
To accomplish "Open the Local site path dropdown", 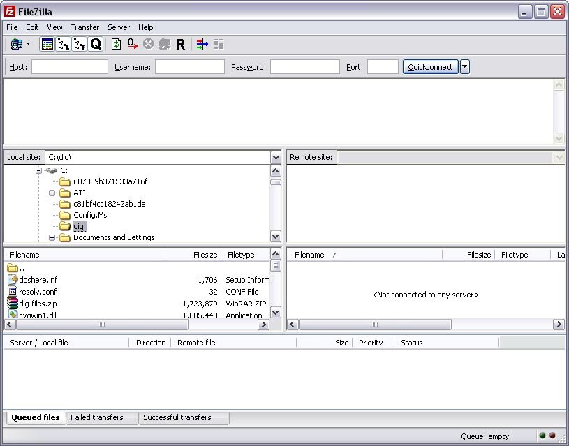I will 276,158.
